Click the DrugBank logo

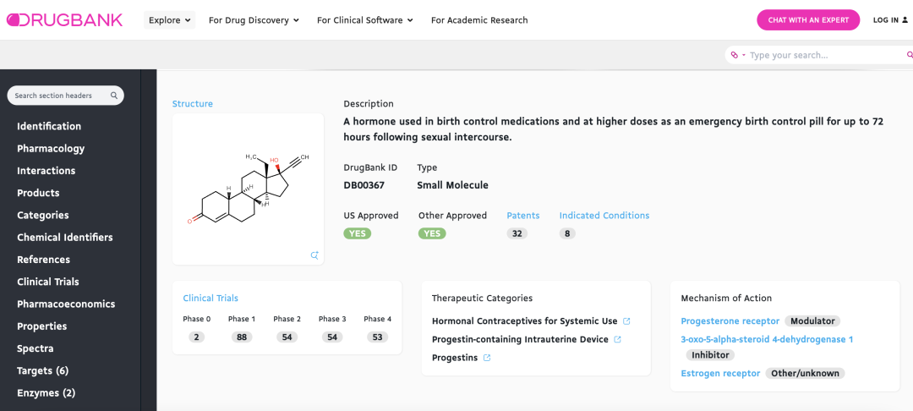(64, 19)
